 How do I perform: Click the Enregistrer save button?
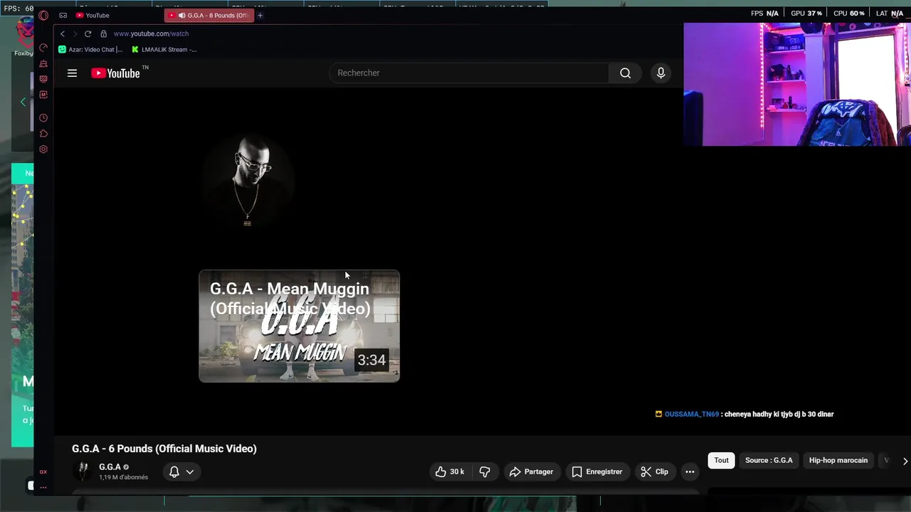pyautogui.click(x=597, y=471)
